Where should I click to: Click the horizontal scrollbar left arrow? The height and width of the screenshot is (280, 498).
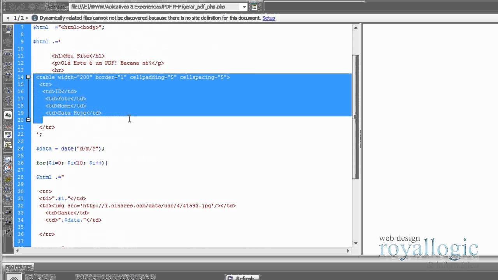click(x=17, y=251)
